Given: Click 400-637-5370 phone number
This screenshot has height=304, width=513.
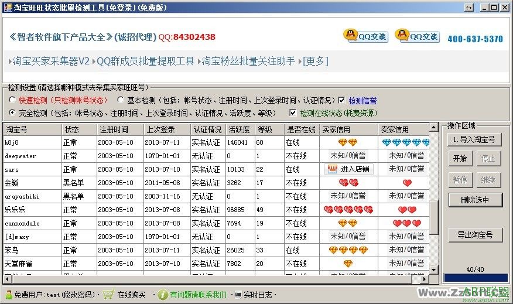Looking at the screenshot, I should click(x=475, y=39).
